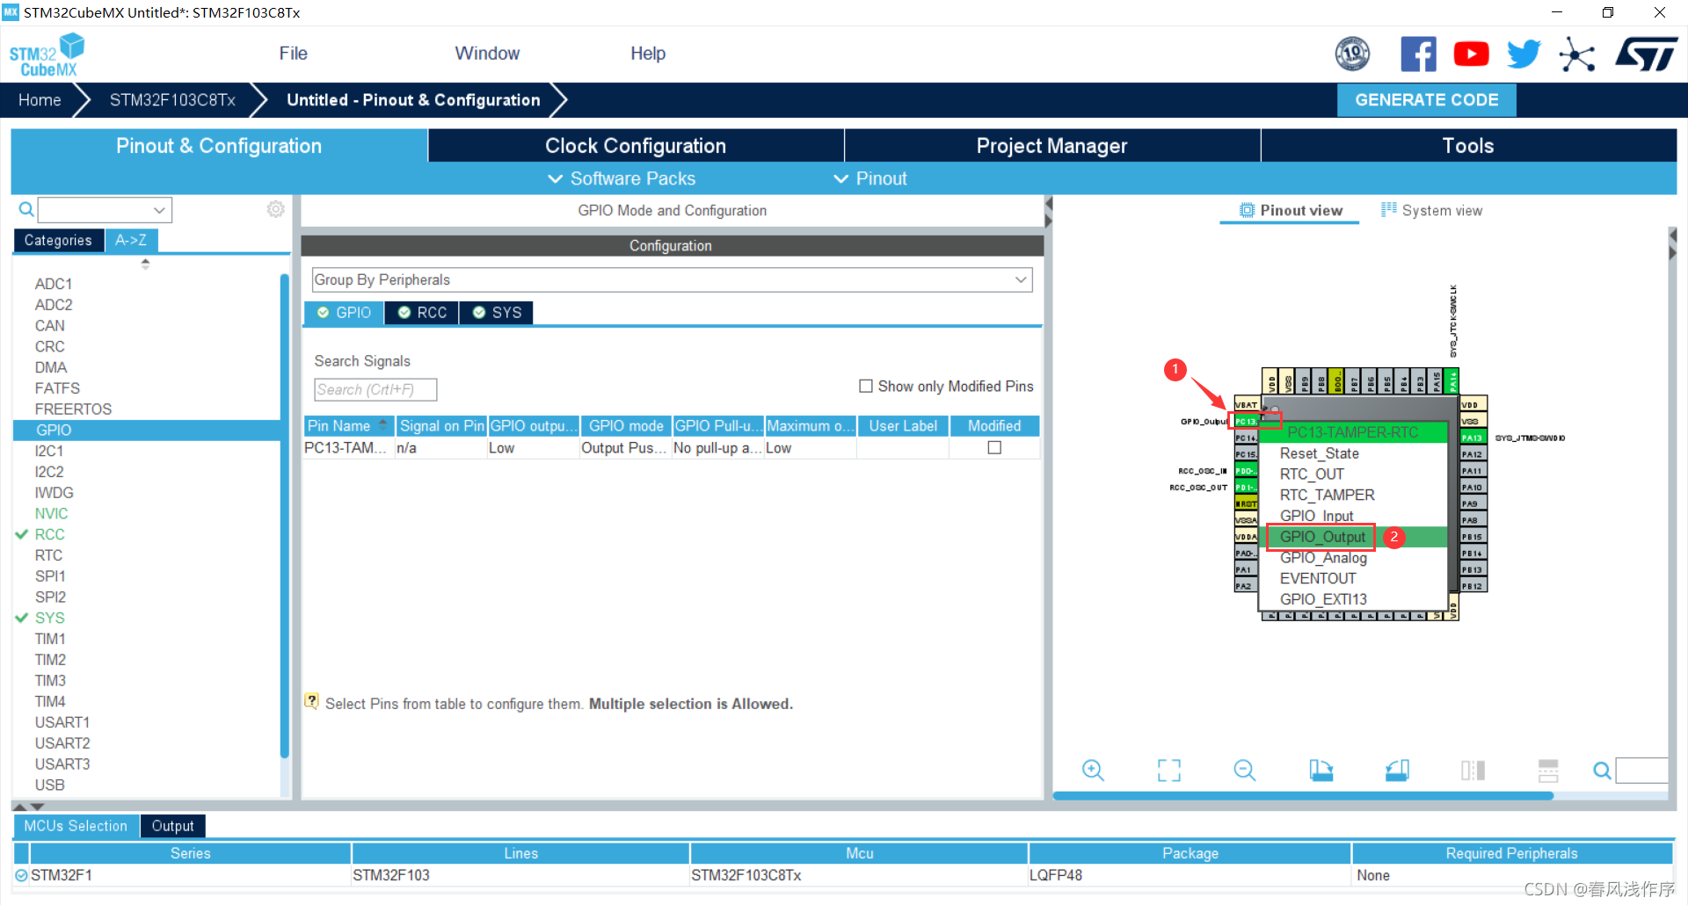This screenshot has width=1688, height=905.
Task: Click the categories list vertical scrollbar
Action: tap(284, 516)
